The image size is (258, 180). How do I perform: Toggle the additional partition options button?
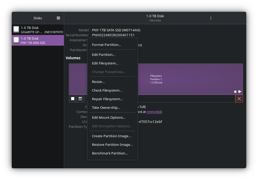pos(80,99)
